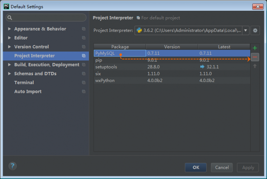Expand the Schemas and DTDs section
The image size is (267, 179).
click(x=10, y=74)
